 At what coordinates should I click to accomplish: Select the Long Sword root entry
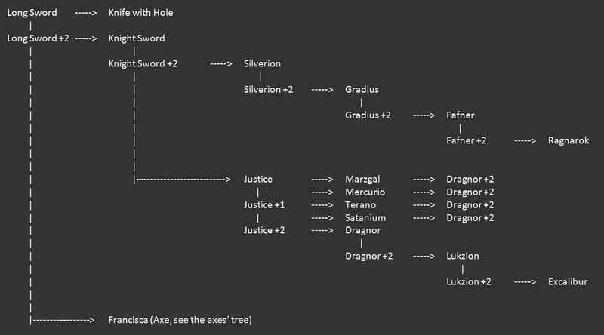(x=32, y=13)
